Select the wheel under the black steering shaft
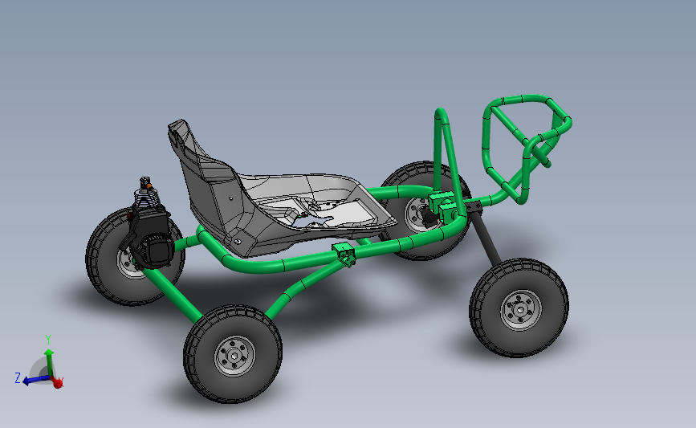The image size is (696, 428). point(519,308)
